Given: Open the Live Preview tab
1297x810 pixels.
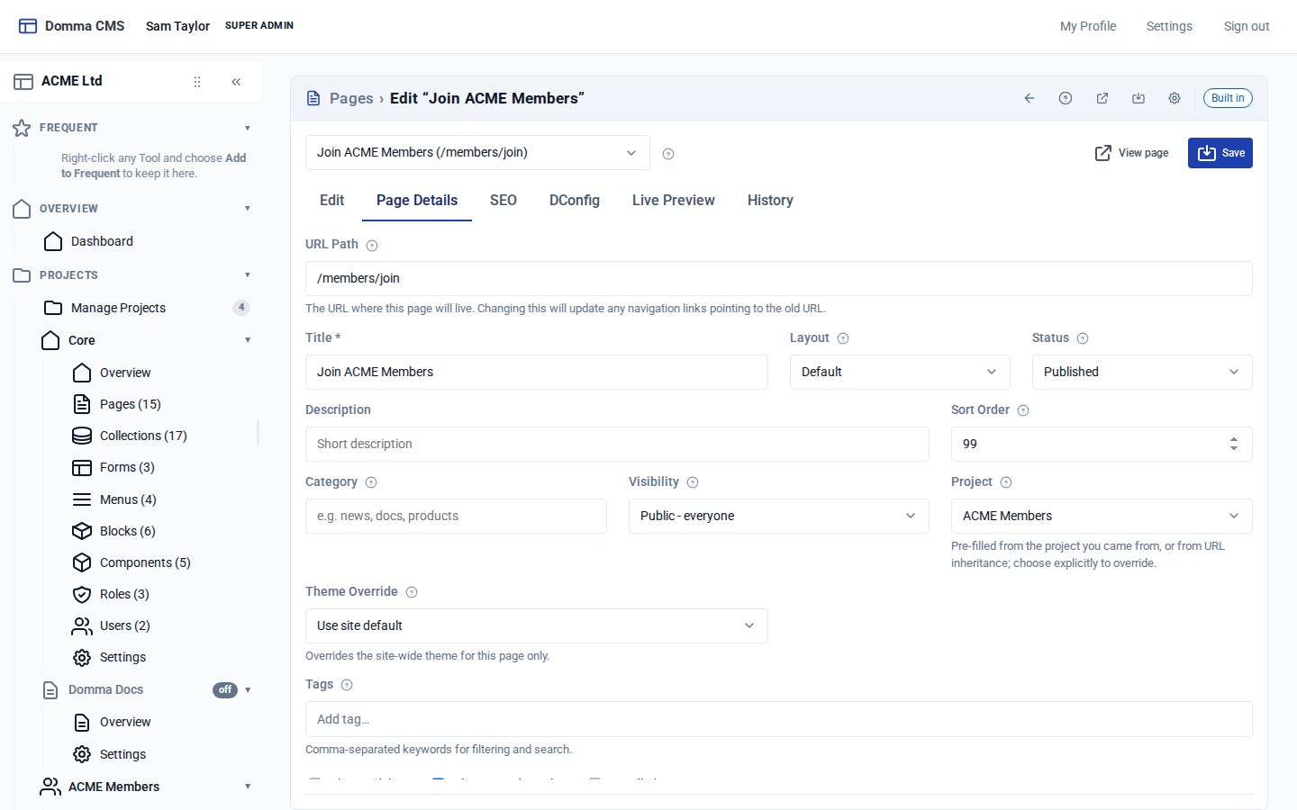Looking at the screenshot, I should tap(674, 201).
